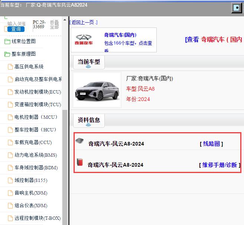Click 奇瑞汽车-风云A8-2024 text in 维修手册 row
This screenshot has width=244, height=225.
pos(115,165)
